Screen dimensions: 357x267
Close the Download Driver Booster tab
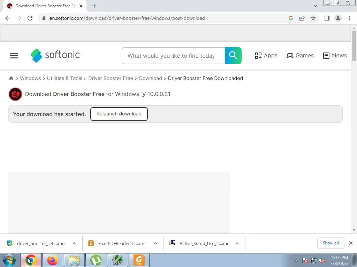point(81,6)
